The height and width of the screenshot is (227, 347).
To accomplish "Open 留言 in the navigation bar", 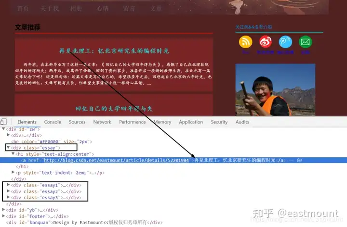I will click(129, 9).
